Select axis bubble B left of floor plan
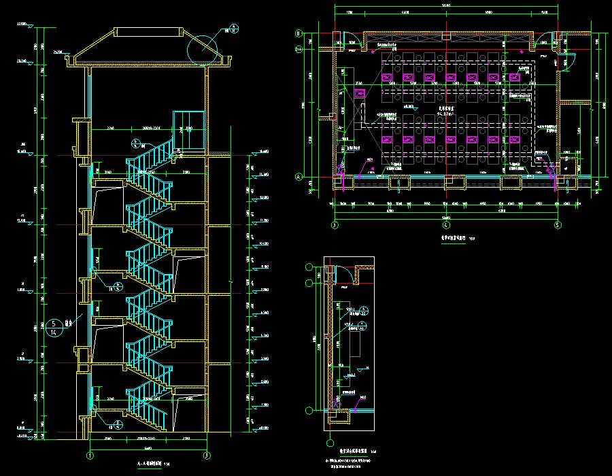 point(299,33)
